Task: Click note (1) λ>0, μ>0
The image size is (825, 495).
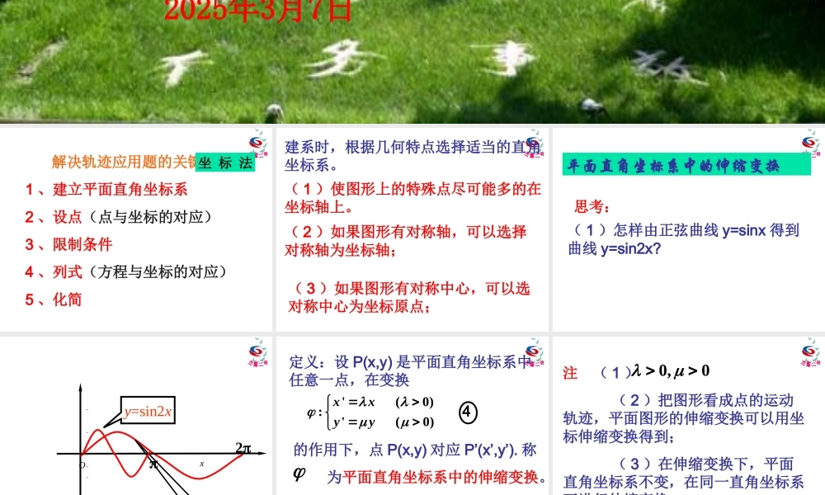Action: point(655,371)
